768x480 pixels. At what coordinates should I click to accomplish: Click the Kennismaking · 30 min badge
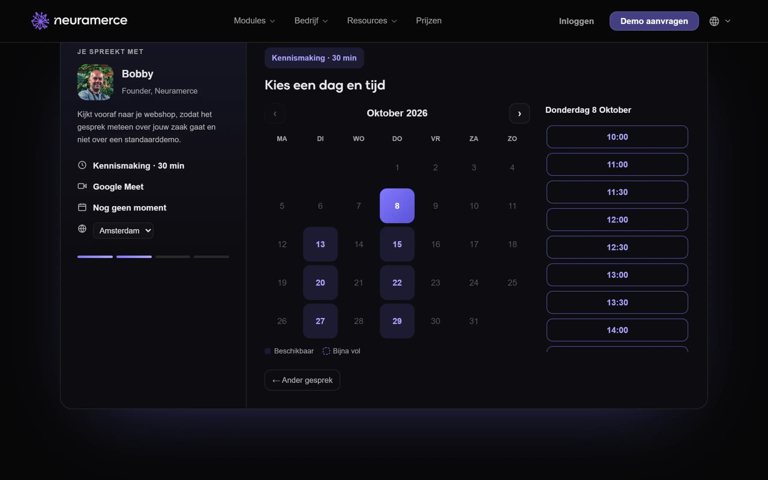click(314, 58)
